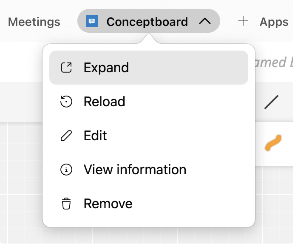This screenshot has height=244, width=295.
Task: Click the Apps label in the tab bar
Action: (x=274, y=22)
